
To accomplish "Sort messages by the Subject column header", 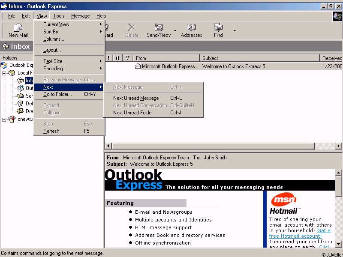I will pyautogui.click(x=259, y=58).
